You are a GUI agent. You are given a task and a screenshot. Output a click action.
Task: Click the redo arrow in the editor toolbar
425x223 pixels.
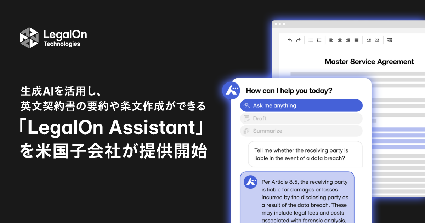pos(298,40)
